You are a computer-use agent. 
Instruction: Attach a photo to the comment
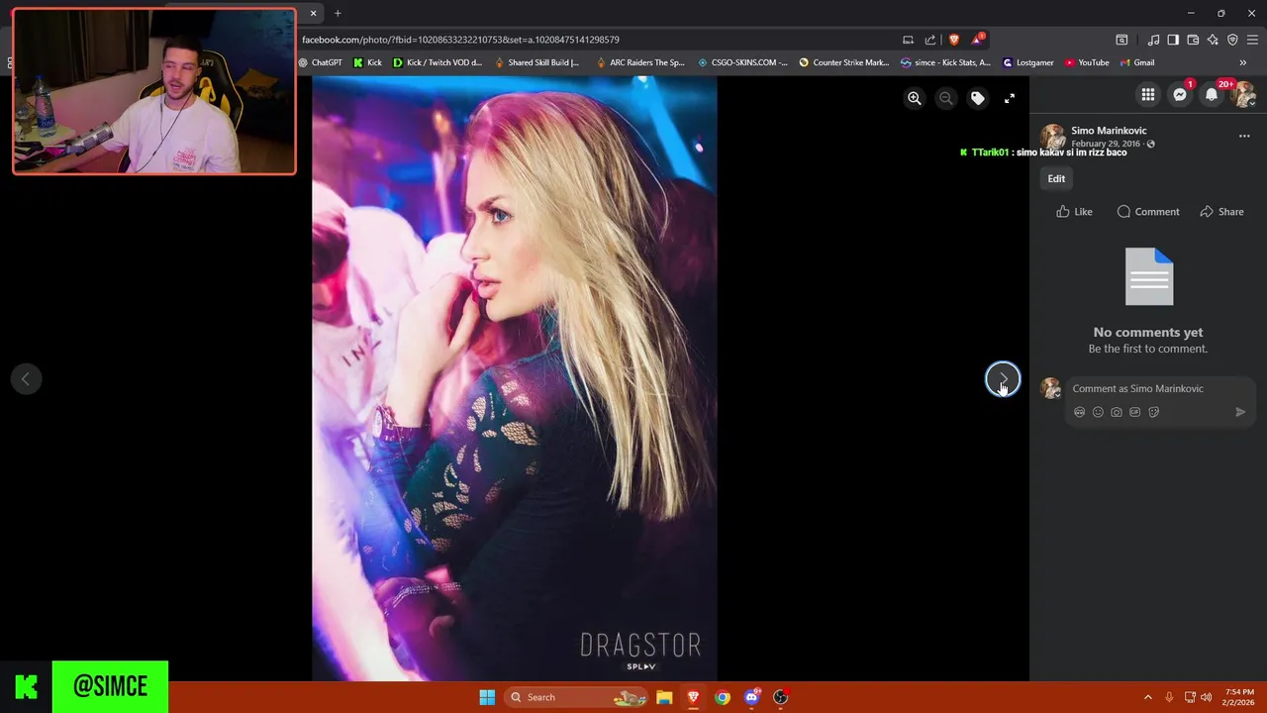[1117, 412]
